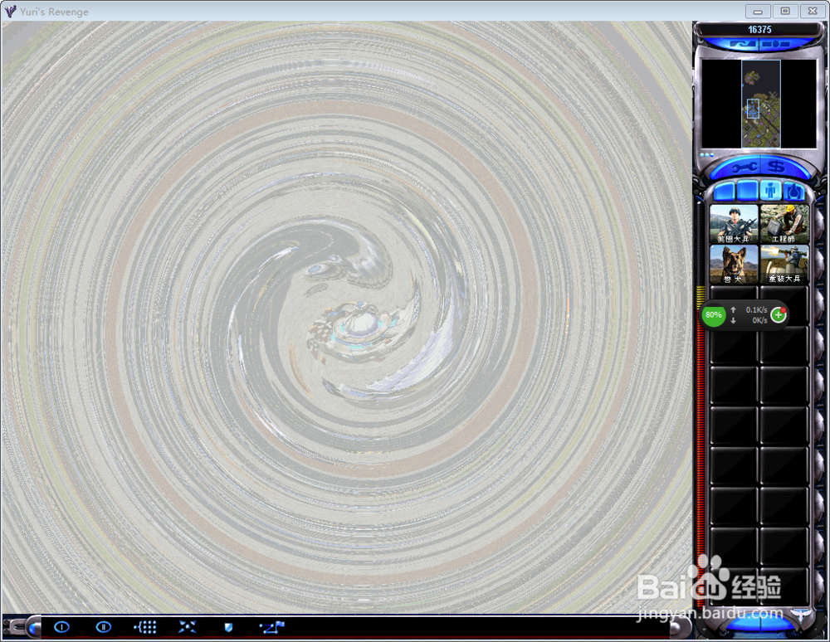The height and width of the screenshot is (642, 830).
Task: Train a Guardian GI (重装大兵)
Action: [x=784, y=264]
